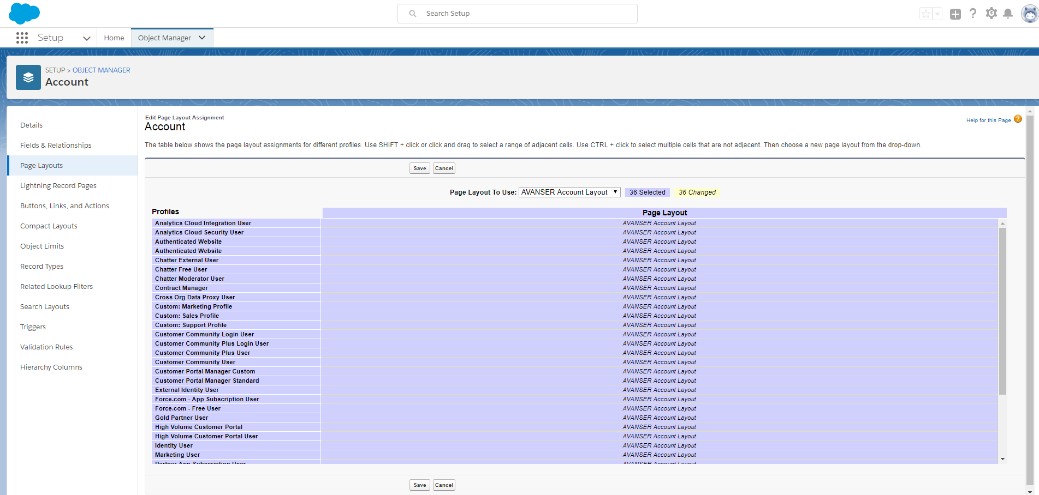Open the Salesforce Help question mark menu
Image resolution: width=1039 pixels, height=495 pixels.
(x=973, y=14)
